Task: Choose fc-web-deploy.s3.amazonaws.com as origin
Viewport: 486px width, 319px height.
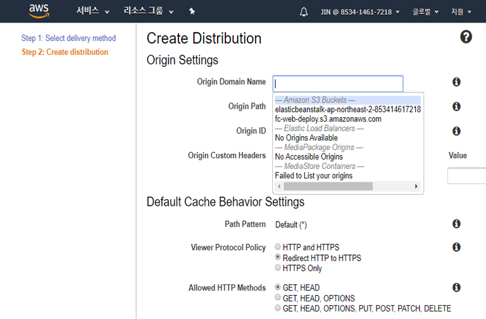Action: pyautogui.click(x=328, y=119)
